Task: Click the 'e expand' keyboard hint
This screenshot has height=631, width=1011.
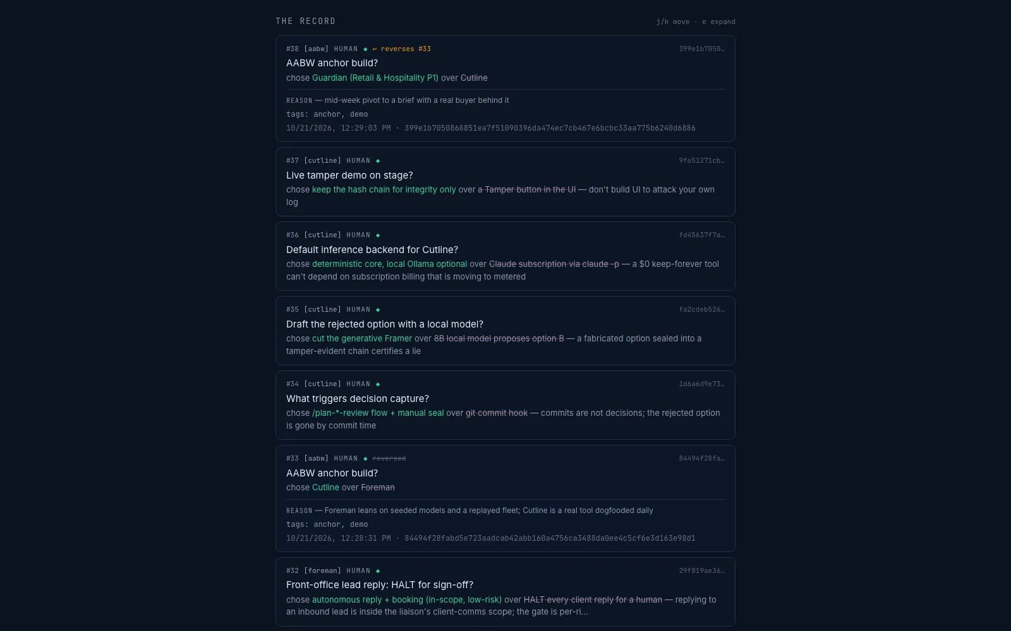Action: pyautogui.click(x=719, y=21)
